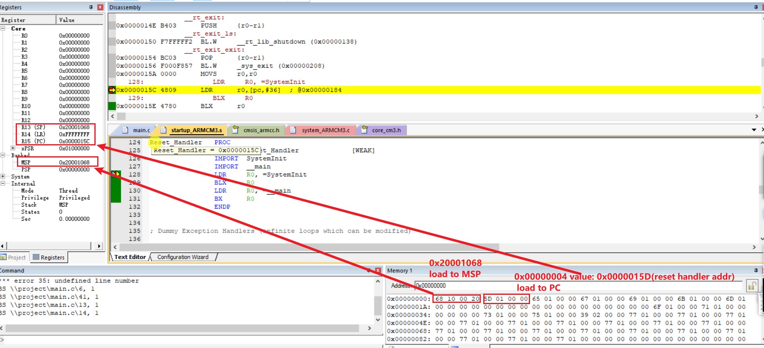Click editor line 130 LDR R0, =__main
The width and height of the screenshot is (764, 348).
click(x=252, y=191)
